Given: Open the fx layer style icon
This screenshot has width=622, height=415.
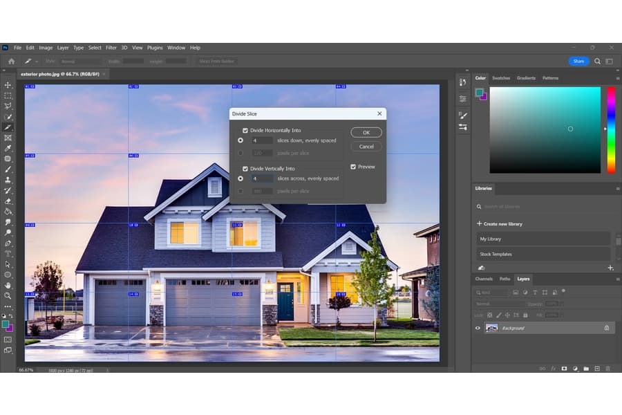Looking at the screenshot, I should [x=553, y=369].
